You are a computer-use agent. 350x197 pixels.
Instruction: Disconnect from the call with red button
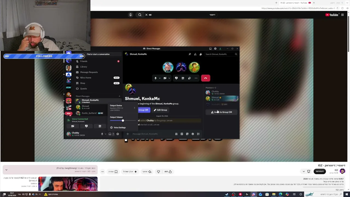point(206,78)
